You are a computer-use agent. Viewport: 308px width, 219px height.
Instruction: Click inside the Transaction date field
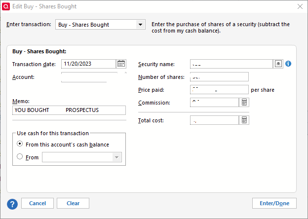click(x=88, y=64)
